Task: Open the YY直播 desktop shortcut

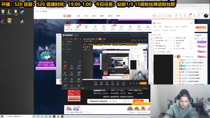Action: tap(9, 21)
